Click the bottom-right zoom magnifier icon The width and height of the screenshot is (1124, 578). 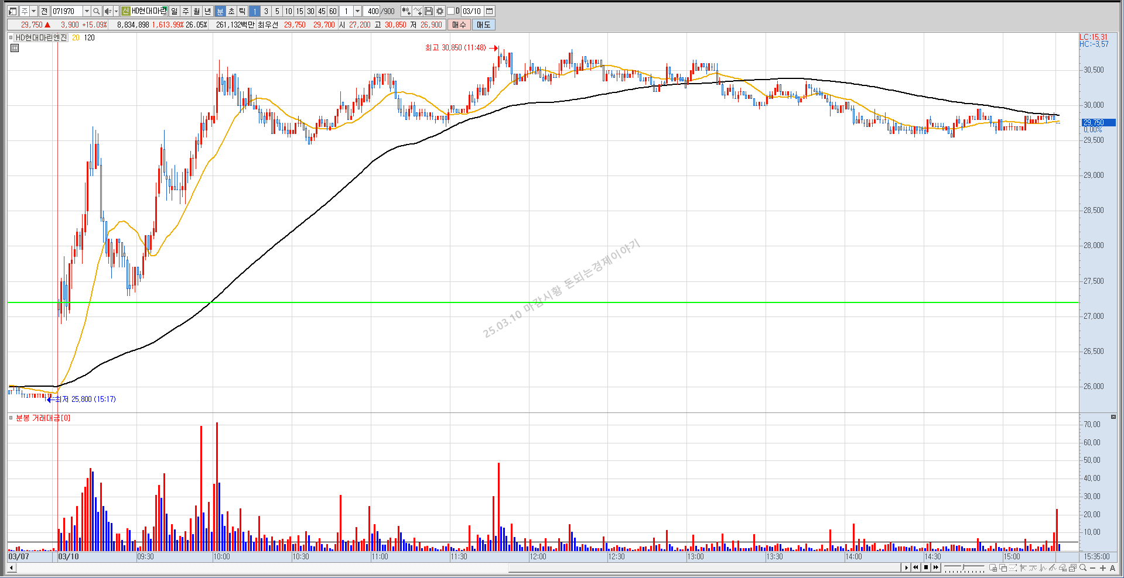pyautogui.click(x=1083, y=567)
